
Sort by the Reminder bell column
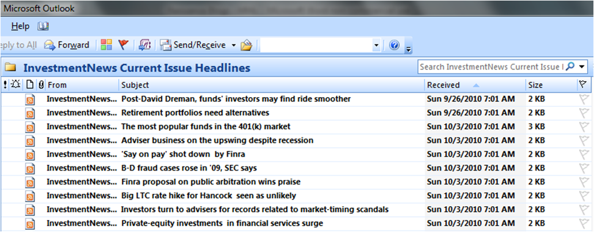pyautogui.click(x=16, y=85)
